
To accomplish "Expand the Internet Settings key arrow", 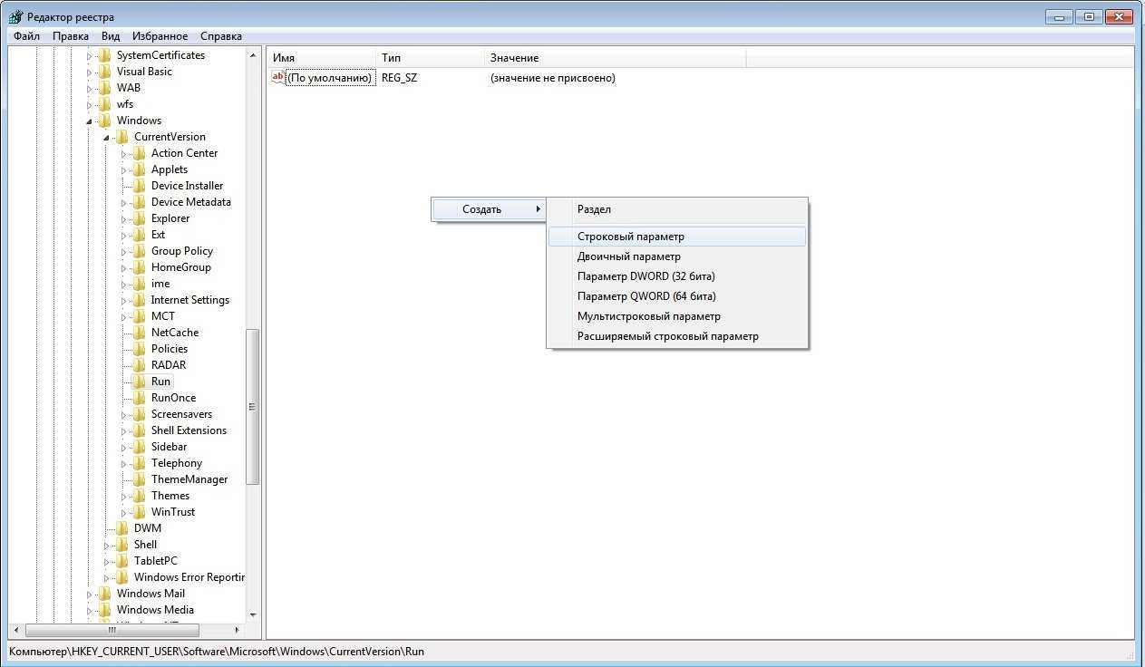I will [124, 300].
